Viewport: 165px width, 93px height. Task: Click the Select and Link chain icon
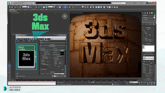(x=15, y=7)
